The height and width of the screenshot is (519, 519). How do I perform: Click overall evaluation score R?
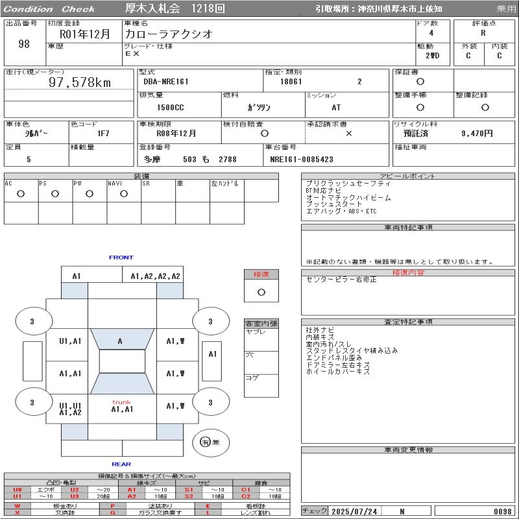click(483, 33)
